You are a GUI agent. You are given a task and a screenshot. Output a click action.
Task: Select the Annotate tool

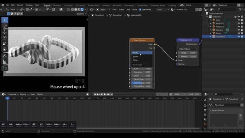5,56
